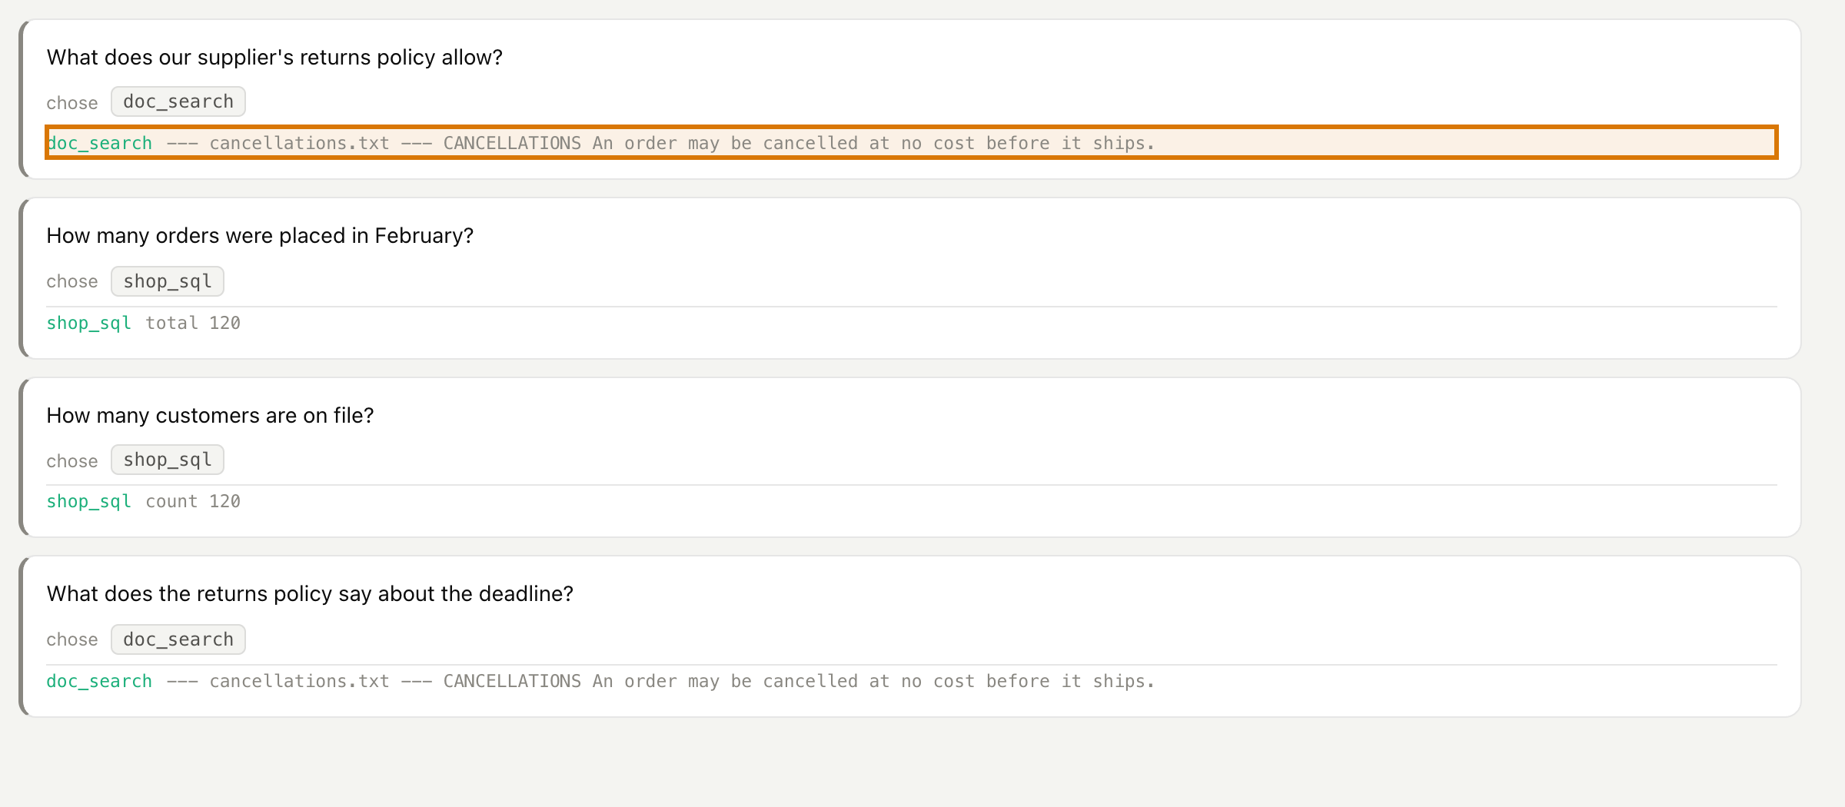This screenshot has width=1845, height=807.
Task: Click "chose" label in February orders card
Action: (72, 281)
